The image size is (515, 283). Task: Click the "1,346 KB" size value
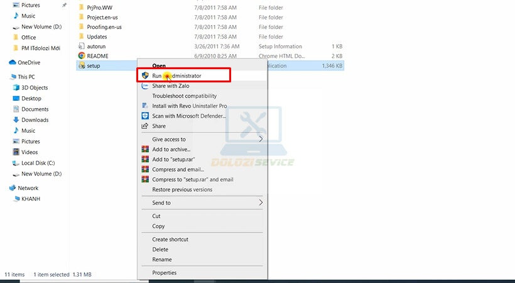(x=332, y=65)
